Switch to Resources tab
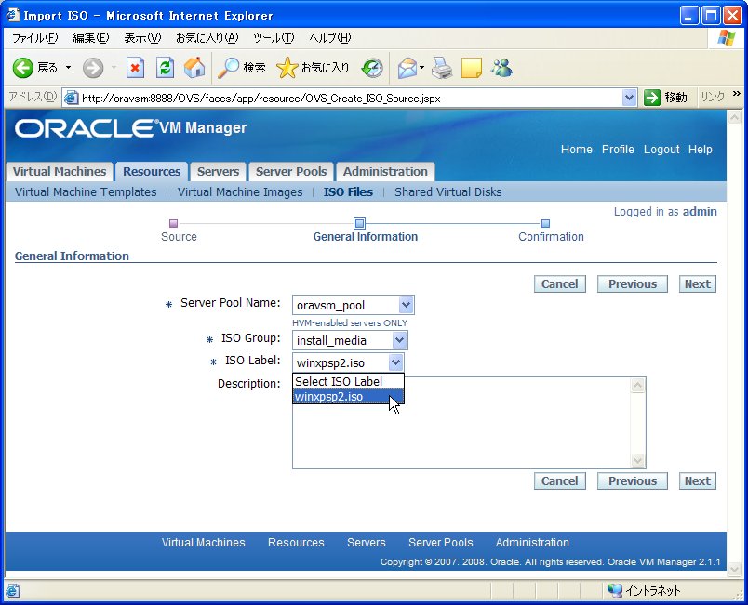Screen dimensions: 748x605 pos(152,172)
